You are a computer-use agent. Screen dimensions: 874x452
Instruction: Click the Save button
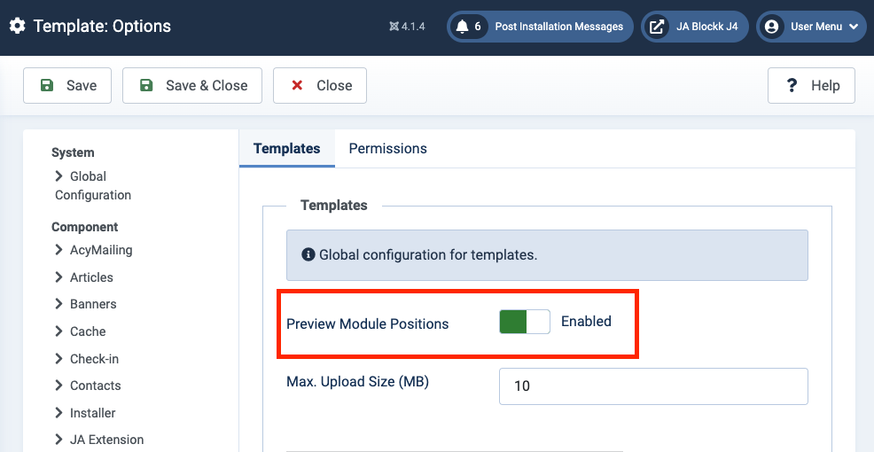click(67, 86)
